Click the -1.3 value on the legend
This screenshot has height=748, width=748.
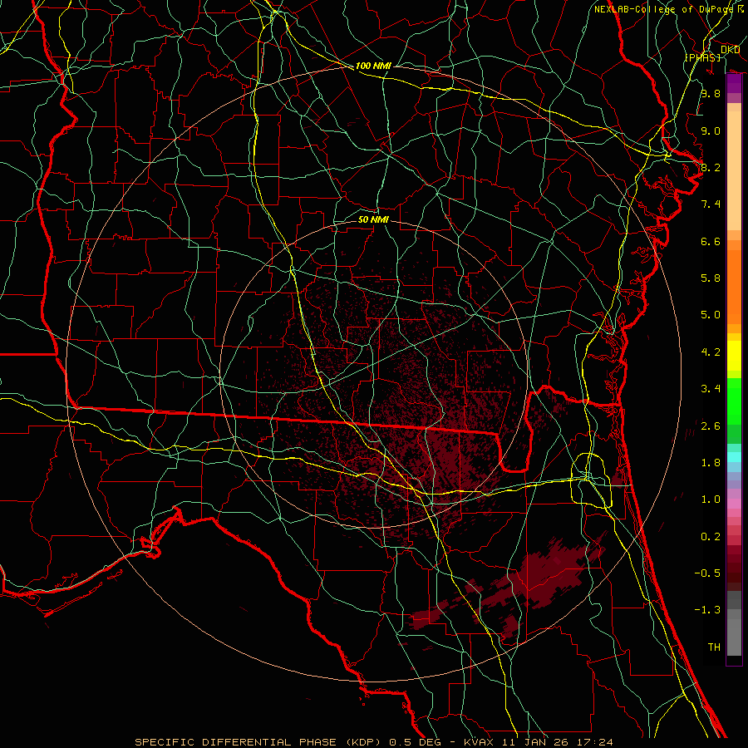point(709,610)
